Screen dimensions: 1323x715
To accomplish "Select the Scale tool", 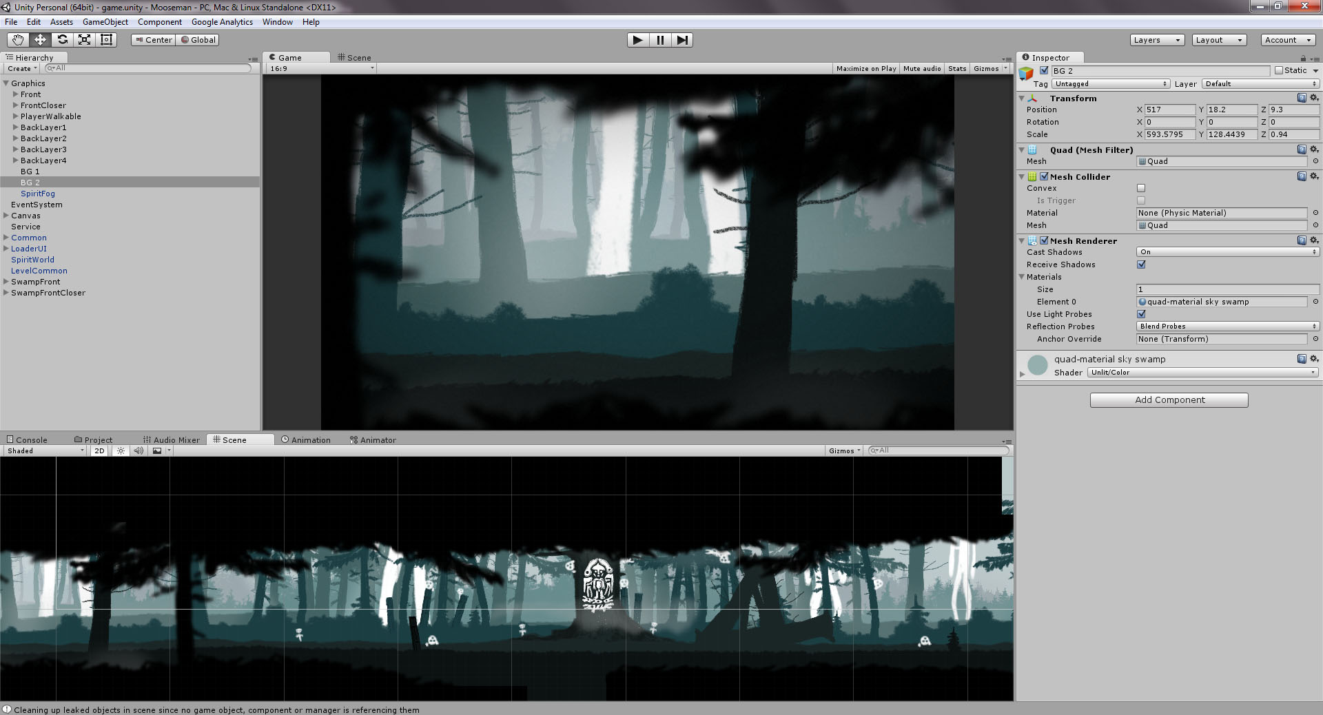I will [x=84, y=40].
